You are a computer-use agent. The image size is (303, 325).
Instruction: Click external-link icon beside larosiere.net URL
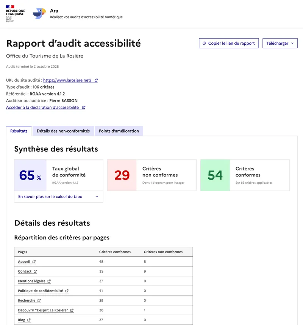96,80
